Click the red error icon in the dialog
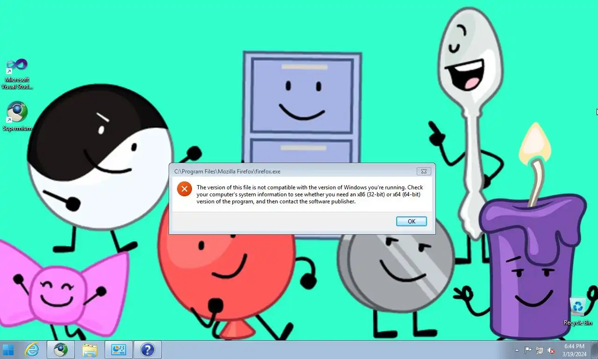 click(x=185, y=189)
